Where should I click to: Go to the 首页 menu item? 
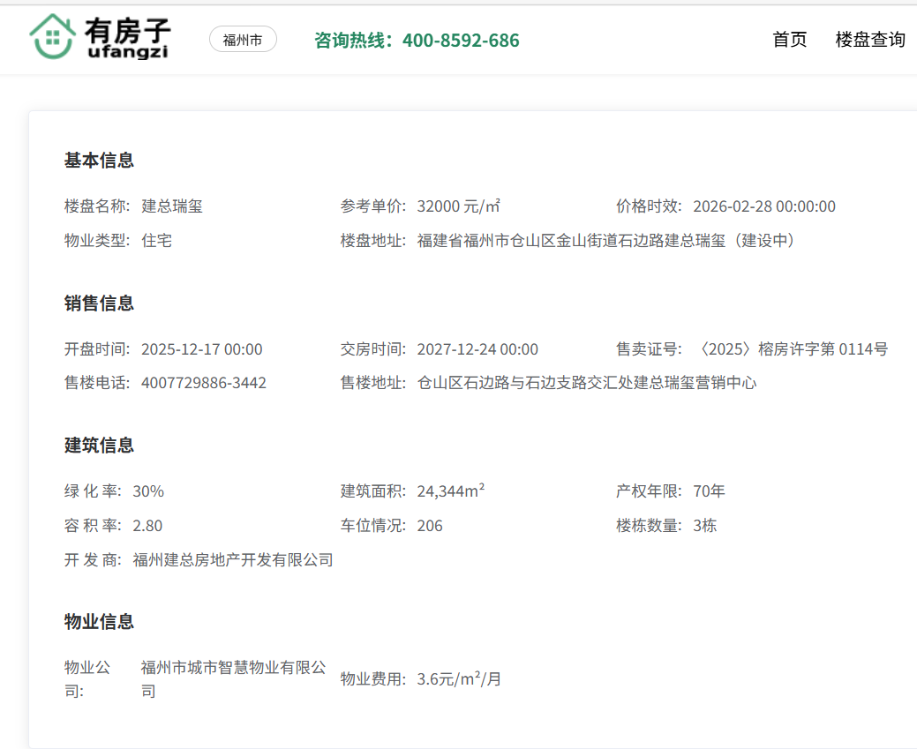point(789,40)
